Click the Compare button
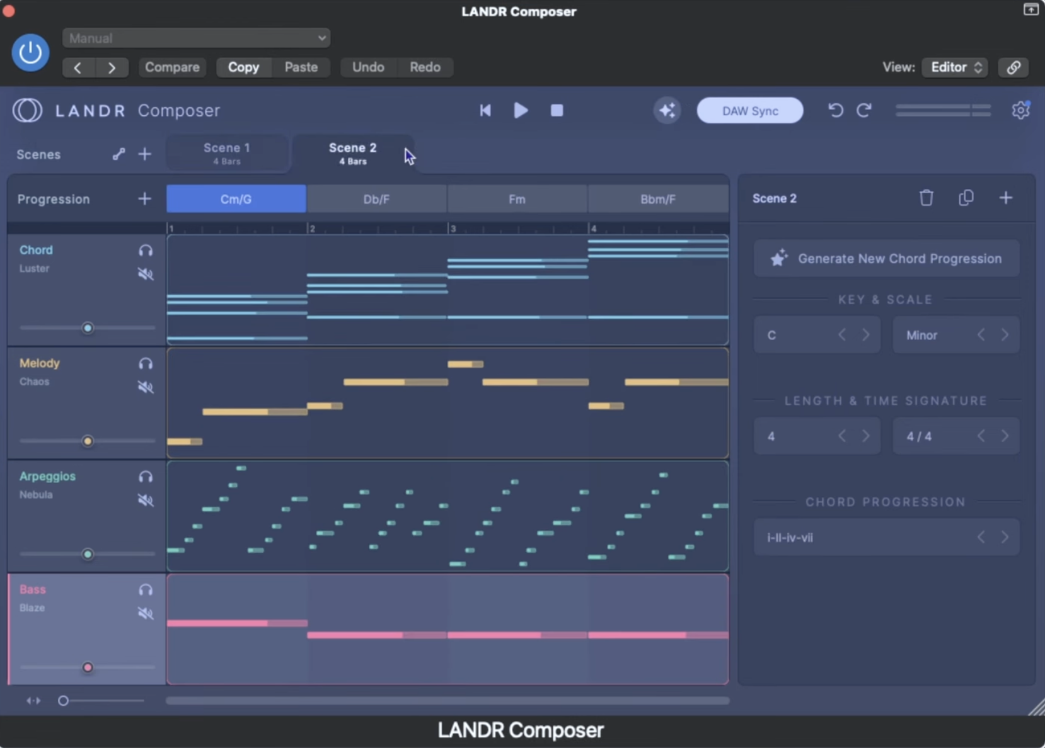 [172, 67]
